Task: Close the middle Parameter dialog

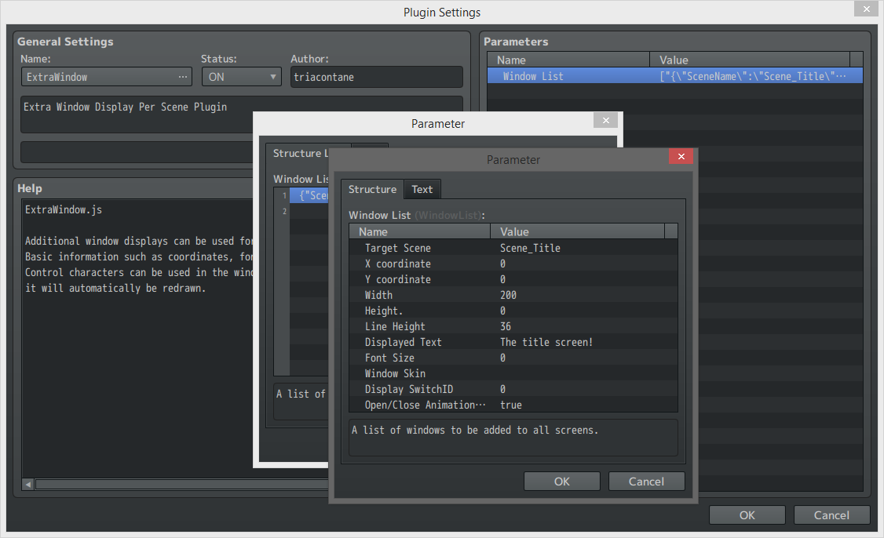Action: tap(605, 120)
